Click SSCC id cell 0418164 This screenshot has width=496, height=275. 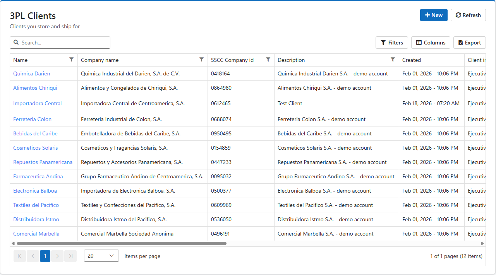point(241,73)
